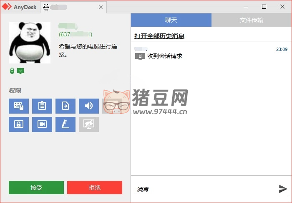This screenshot has width=292, height=203.
Task: Toggle whiteboard drawing pen permission
Action: click(65, 124)
